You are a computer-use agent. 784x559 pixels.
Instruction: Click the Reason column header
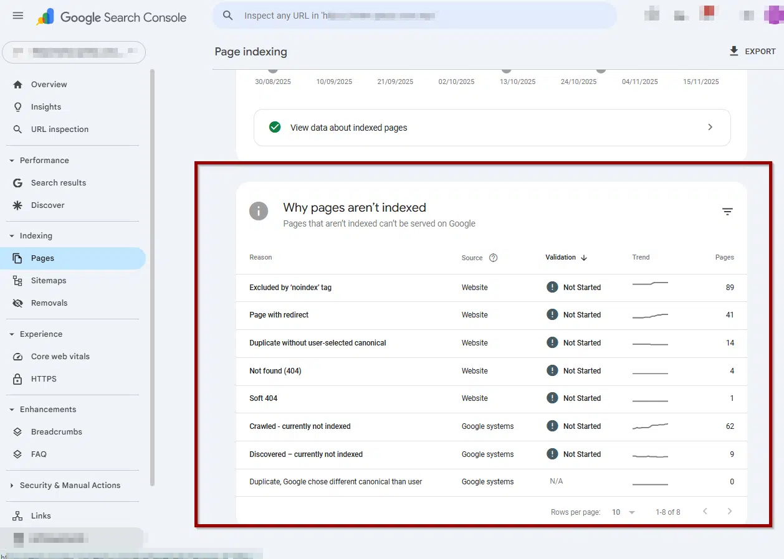pos(261,257)
